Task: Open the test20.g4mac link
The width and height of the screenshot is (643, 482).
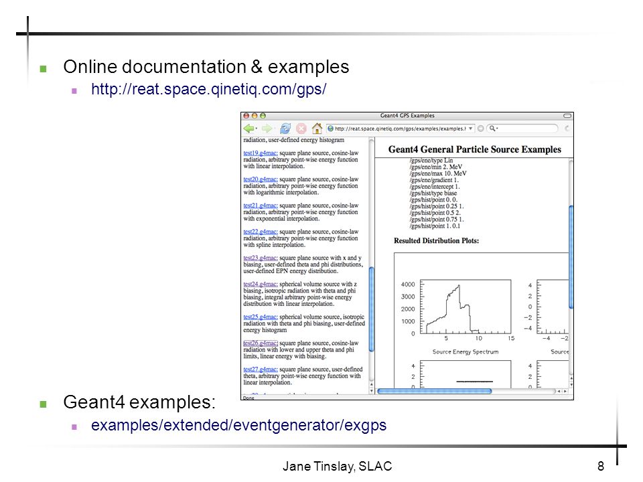Action: [261, 179]
